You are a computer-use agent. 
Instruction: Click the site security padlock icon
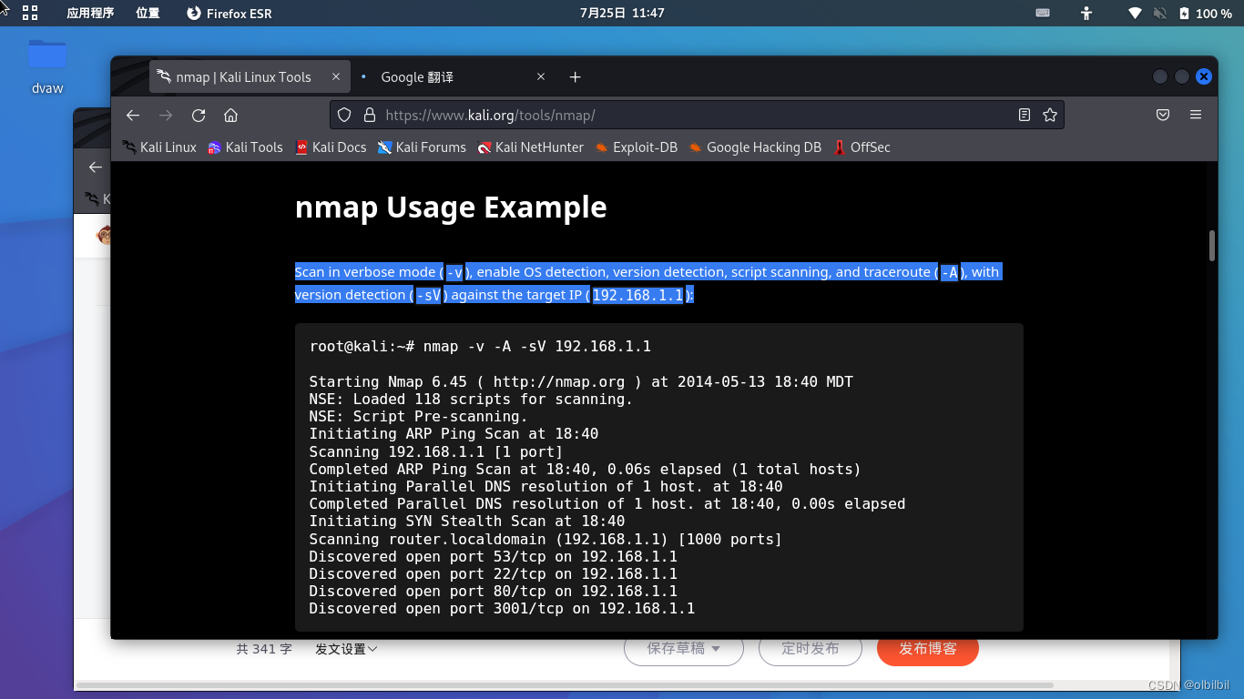point(369,115)
